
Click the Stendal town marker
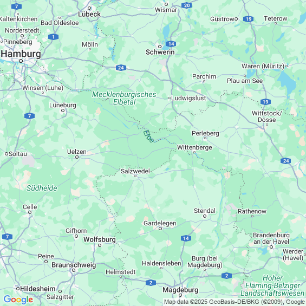[x=205, y=216]
